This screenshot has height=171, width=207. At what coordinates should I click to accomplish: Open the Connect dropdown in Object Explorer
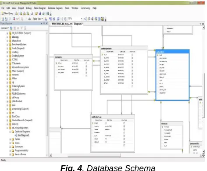coord(5,28)
